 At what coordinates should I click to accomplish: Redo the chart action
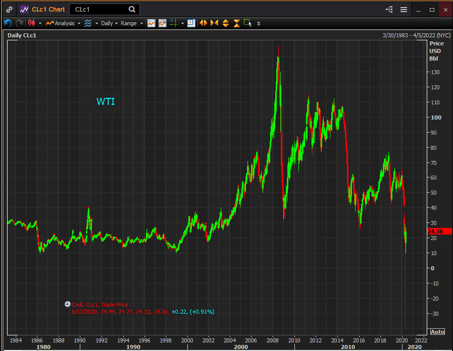tap(19, 23)
